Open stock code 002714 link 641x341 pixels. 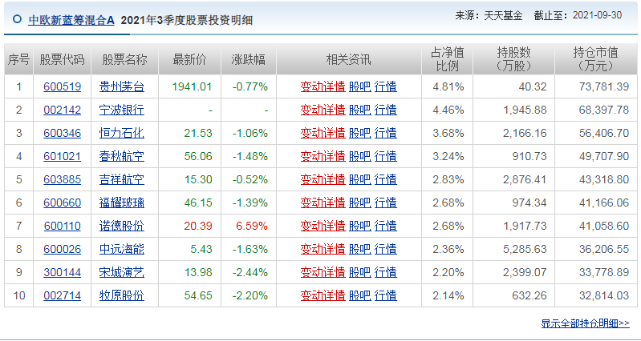pyautogui.click(x=62, y=296)
